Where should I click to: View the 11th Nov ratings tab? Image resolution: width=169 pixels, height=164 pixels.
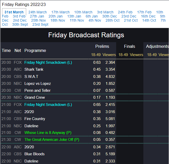(x=77, y=20)
